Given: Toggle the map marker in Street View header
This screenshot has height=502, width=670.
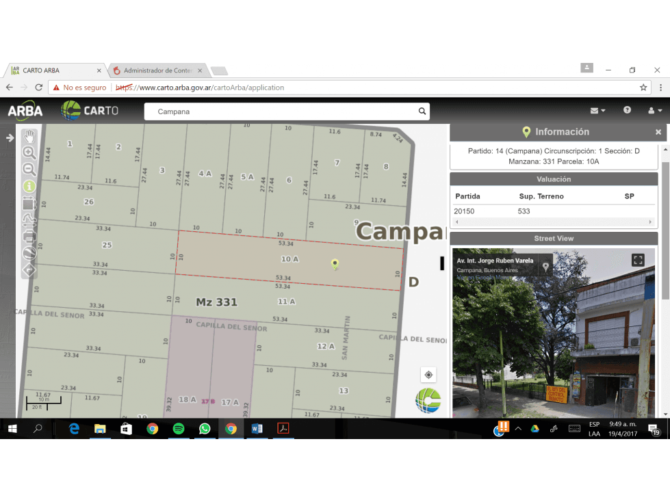Looking at the screenshot, I should [545, 267].
